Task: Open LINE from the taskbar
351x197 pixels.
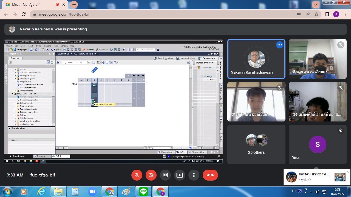Action: click(143, 192)
